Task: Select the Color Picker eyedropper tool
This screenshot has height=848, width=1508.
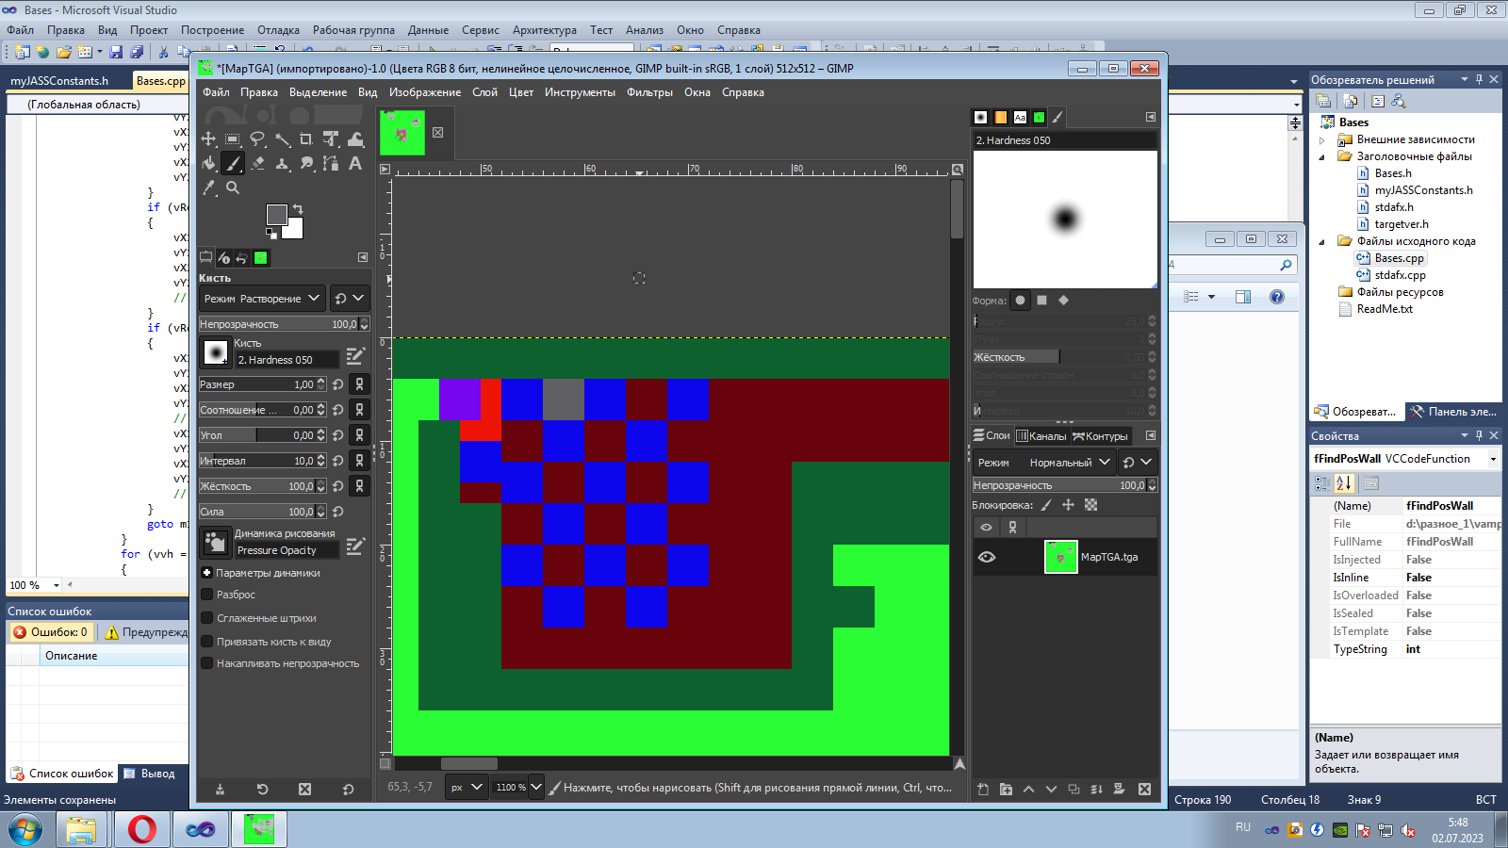Action: (x=208, y=188)
